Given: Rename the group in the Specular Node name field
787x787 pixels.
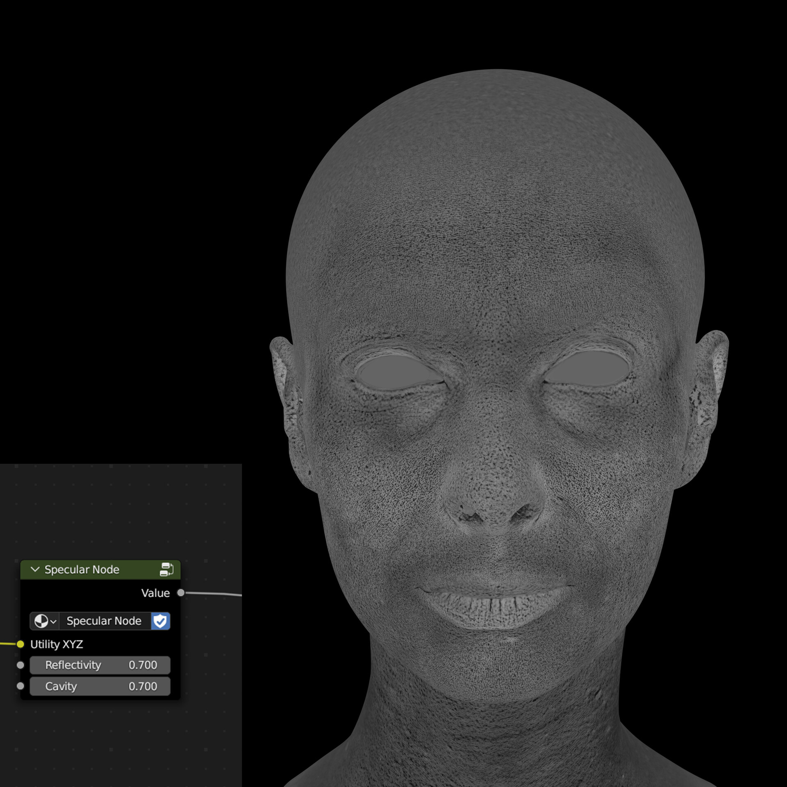Looking at the screenshot, I should click(103, 621).
